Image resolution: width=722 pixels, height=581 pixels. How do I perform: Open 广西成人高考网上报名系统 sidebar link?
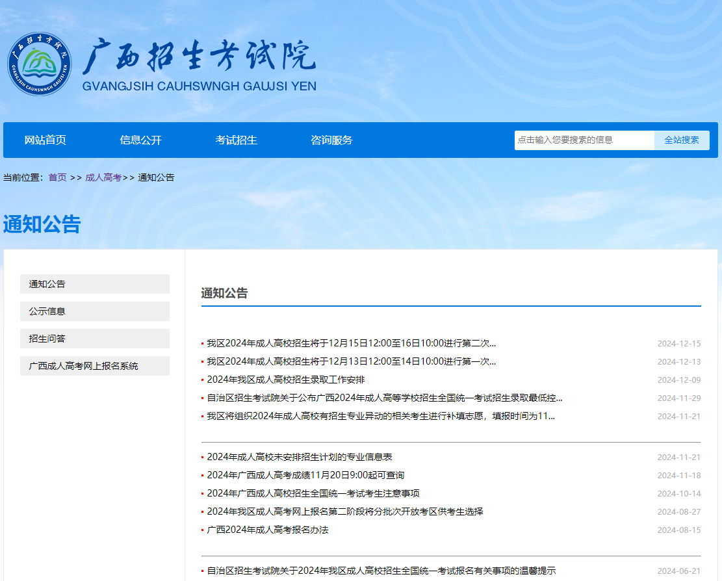(95, 366)
